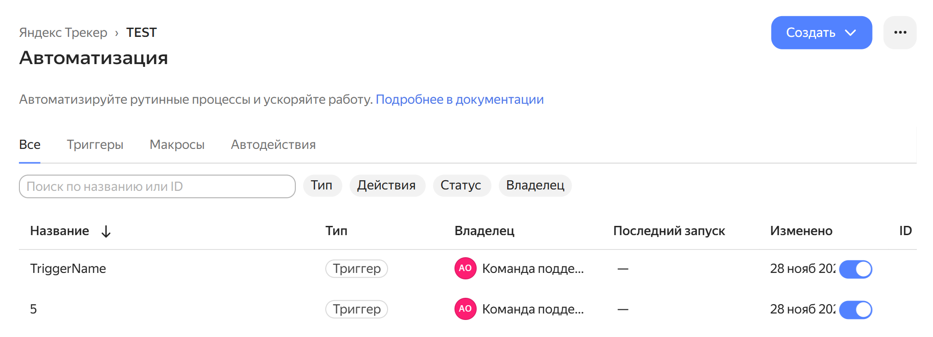Open the Статус filter
This screenshot has width=933, height=337.
(461, 185)
